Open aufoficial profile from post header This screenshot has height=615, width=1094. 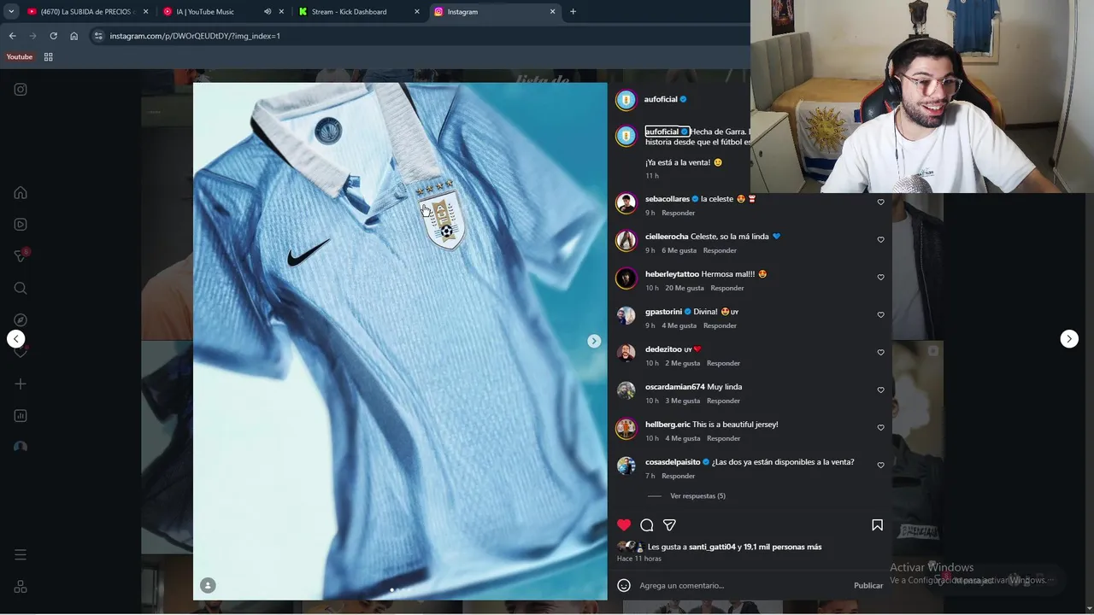tap(661, 100)
